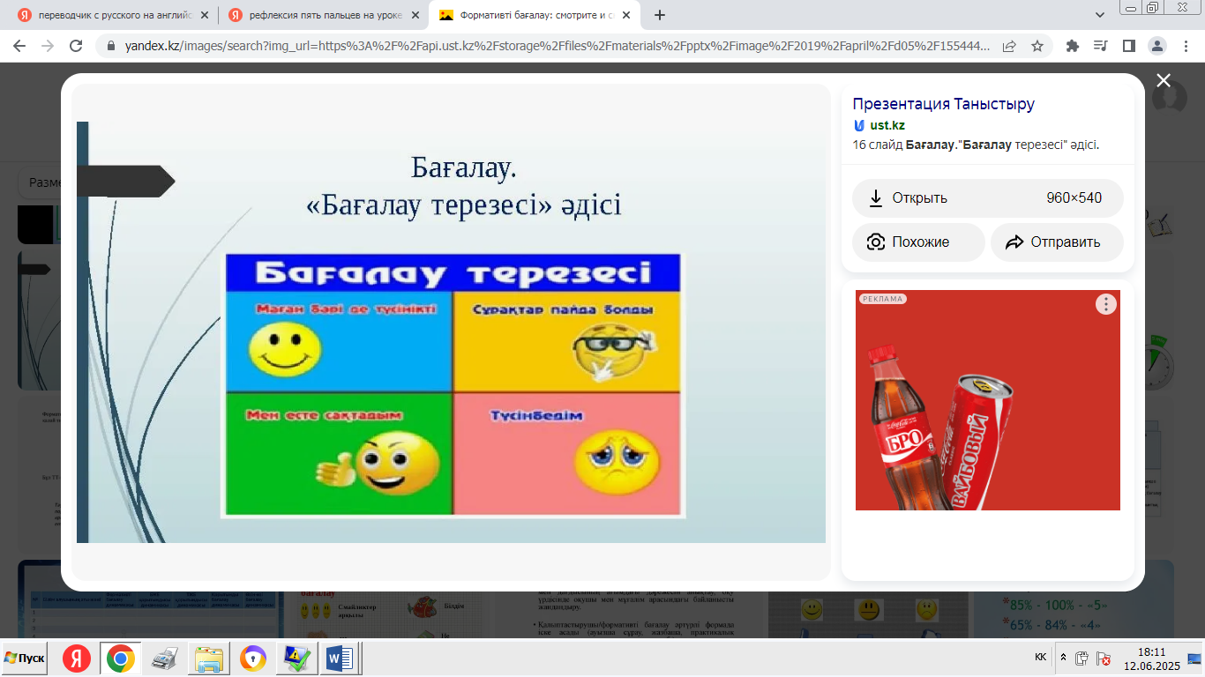Click the Отправить button
Screen dimensions: 1205x677
1057,242
